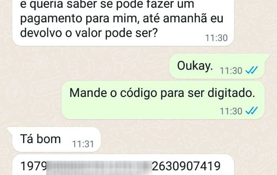277x175 pixels.
Task: Click the word 'devolvo' in received message
Action: (x=41, y=33)
